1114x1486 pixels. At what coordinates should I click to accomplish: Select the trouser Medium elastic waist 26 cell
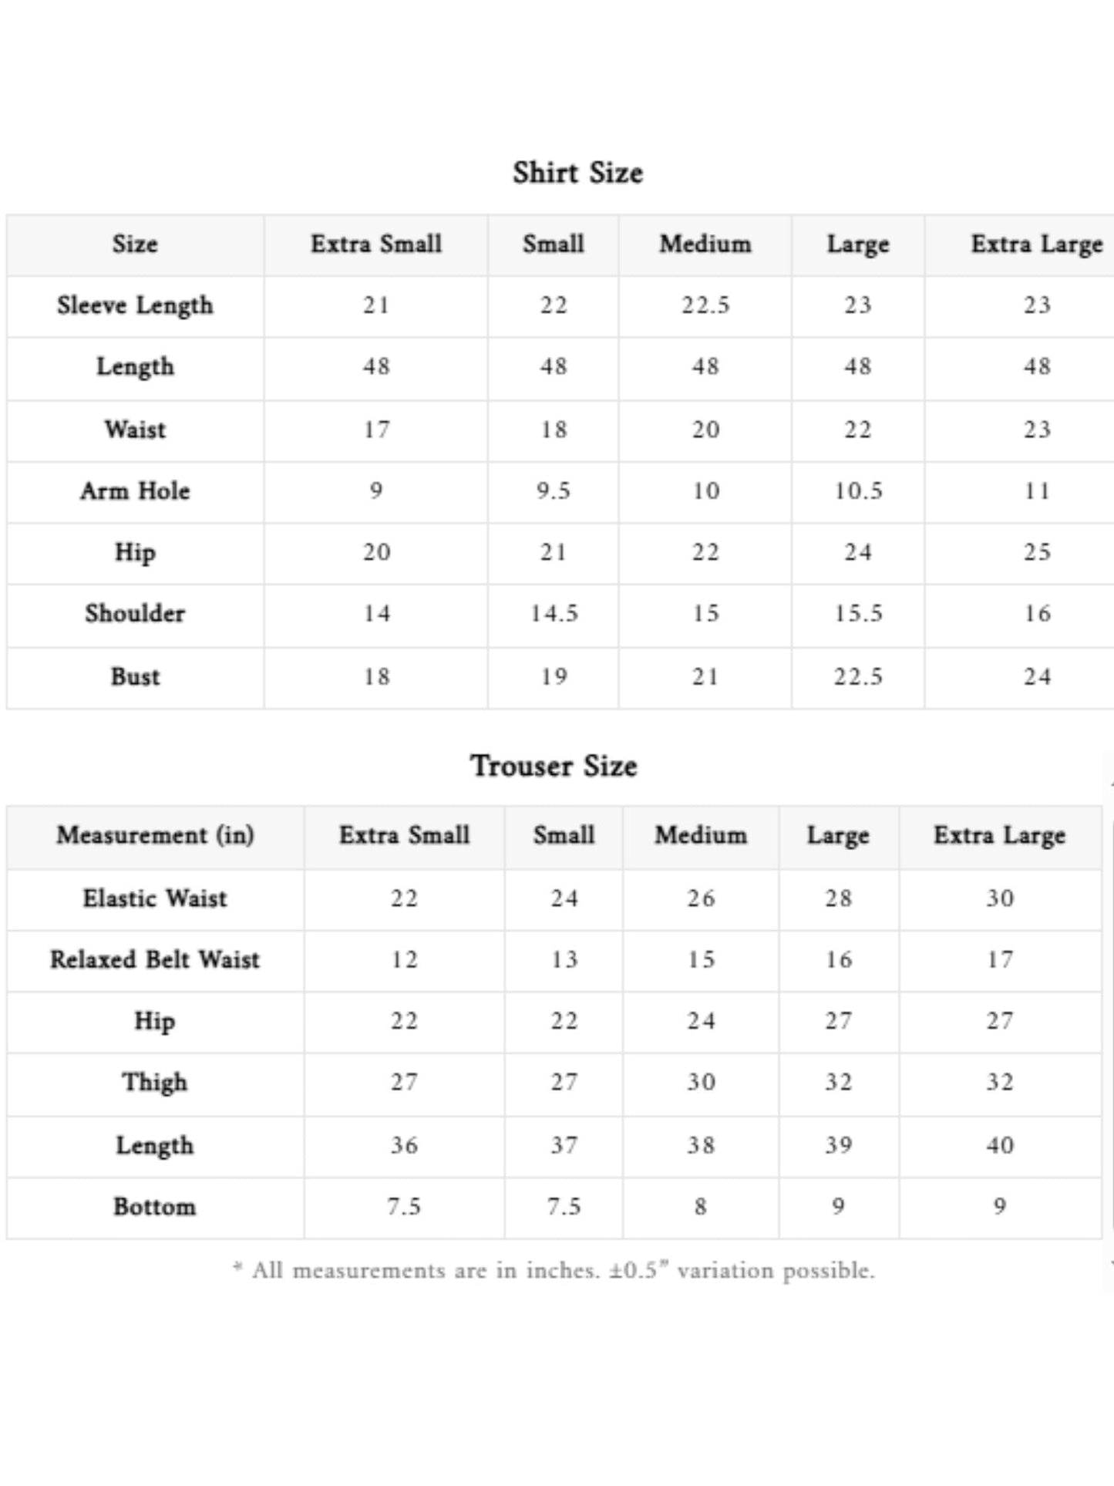tap(701, 898)
